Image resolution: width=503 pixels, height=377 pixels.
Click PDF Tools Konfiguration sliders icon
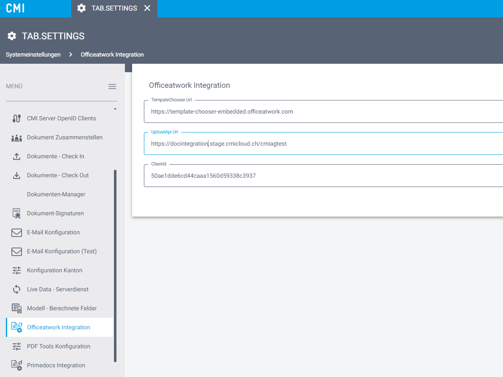(x=17, y=347)
